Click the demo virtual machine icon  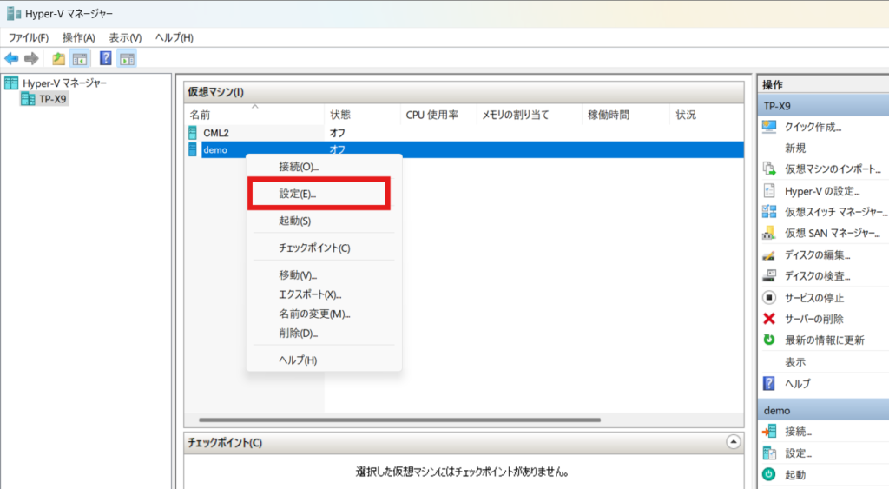coord(193,149)
